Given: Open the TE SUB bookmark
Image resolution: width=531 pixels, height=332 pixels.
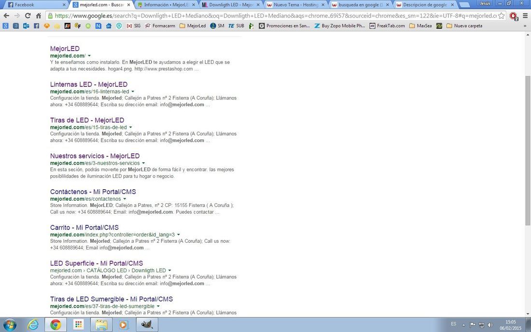Looking at the screenshot, I should [237, 26].
